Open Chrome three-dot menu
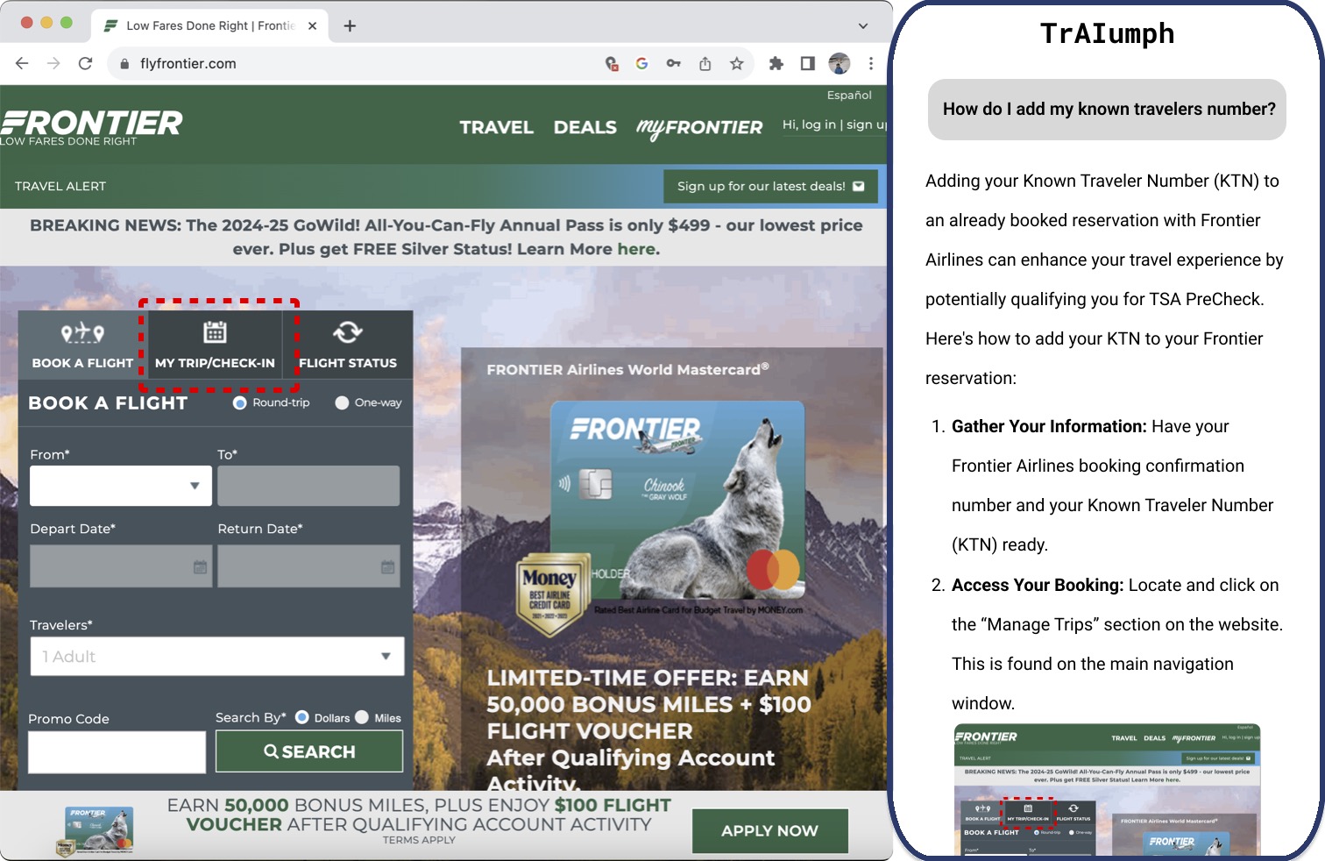Screen dimensions: 1325x861 [870, 63]
